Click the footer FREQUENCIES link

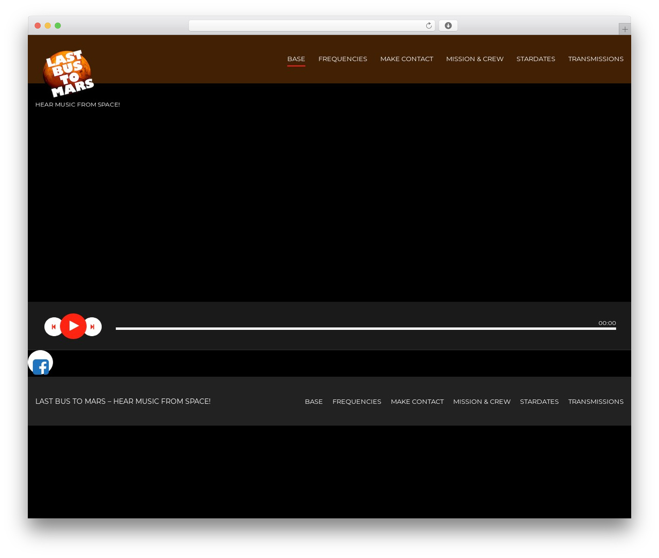pos(357,402)
